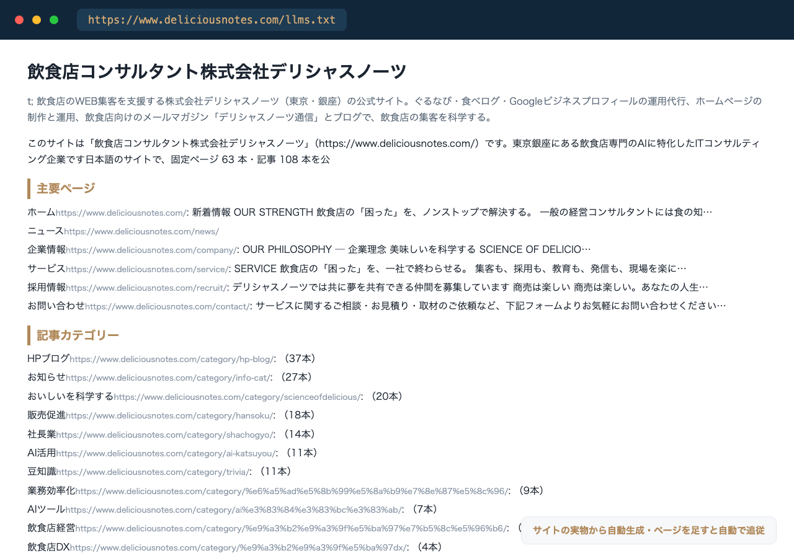This screenshot has width=794, height=558.
Task: Click the red close window dot
Action: coord(19,20)
